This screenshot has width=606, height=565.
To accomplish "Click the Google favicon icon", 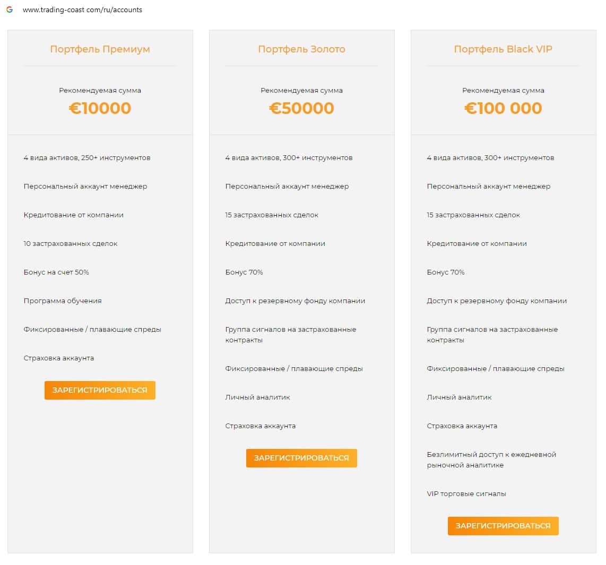I will (10, 10).
